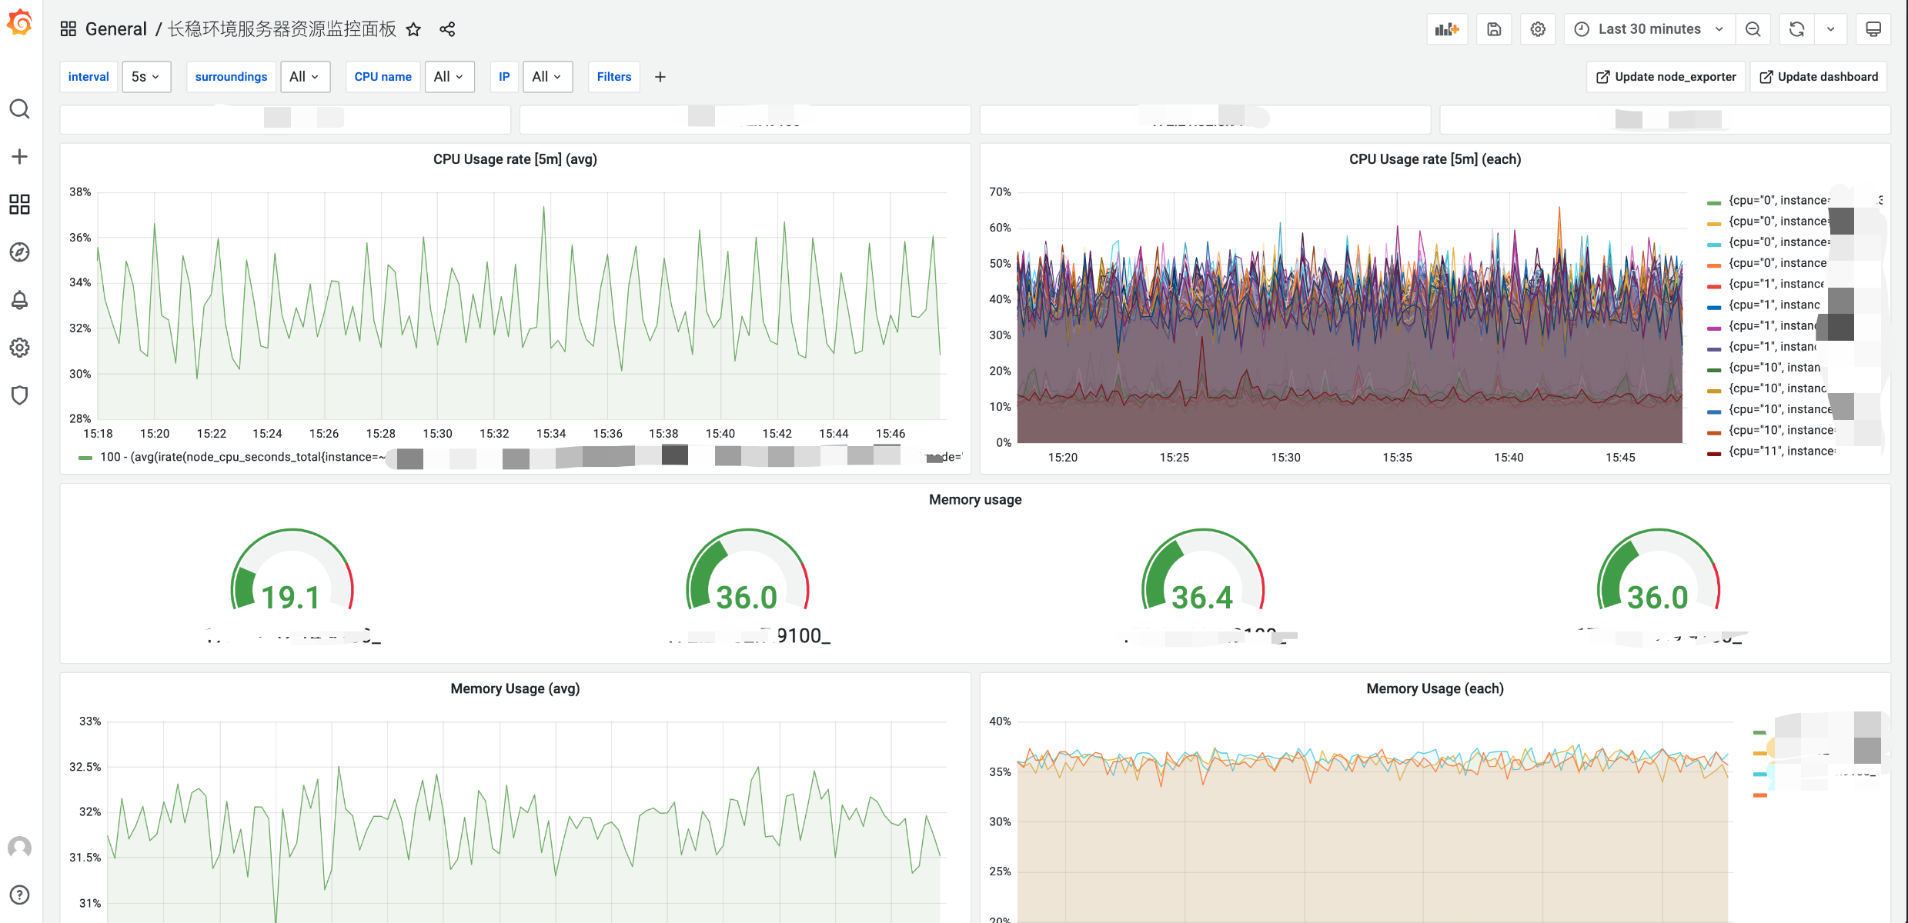Share the dashboard via share icon
This screenshot has width=1908, height=923.
[x=447, y=29]
